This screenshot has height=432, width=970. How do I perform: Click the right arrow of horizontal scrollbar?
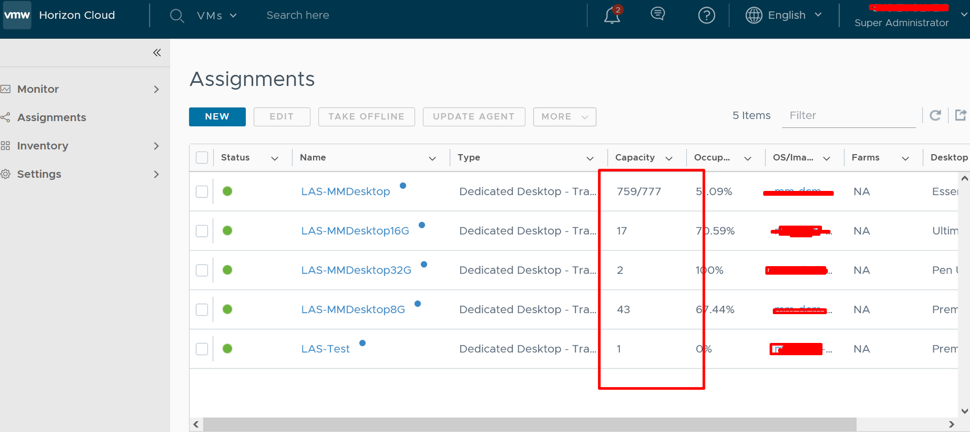[x=951, y=424]
